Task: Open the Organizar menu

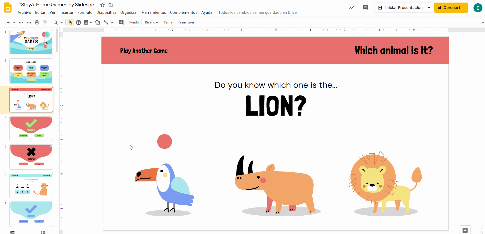Action: click(129, 13)
